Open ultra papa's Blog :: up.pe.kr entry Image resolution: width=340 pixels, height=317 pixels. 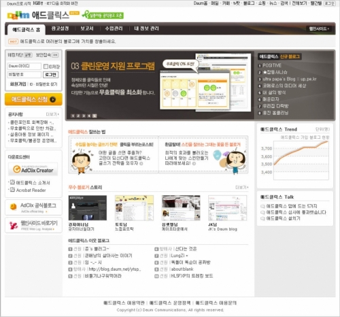click(290, 79)
